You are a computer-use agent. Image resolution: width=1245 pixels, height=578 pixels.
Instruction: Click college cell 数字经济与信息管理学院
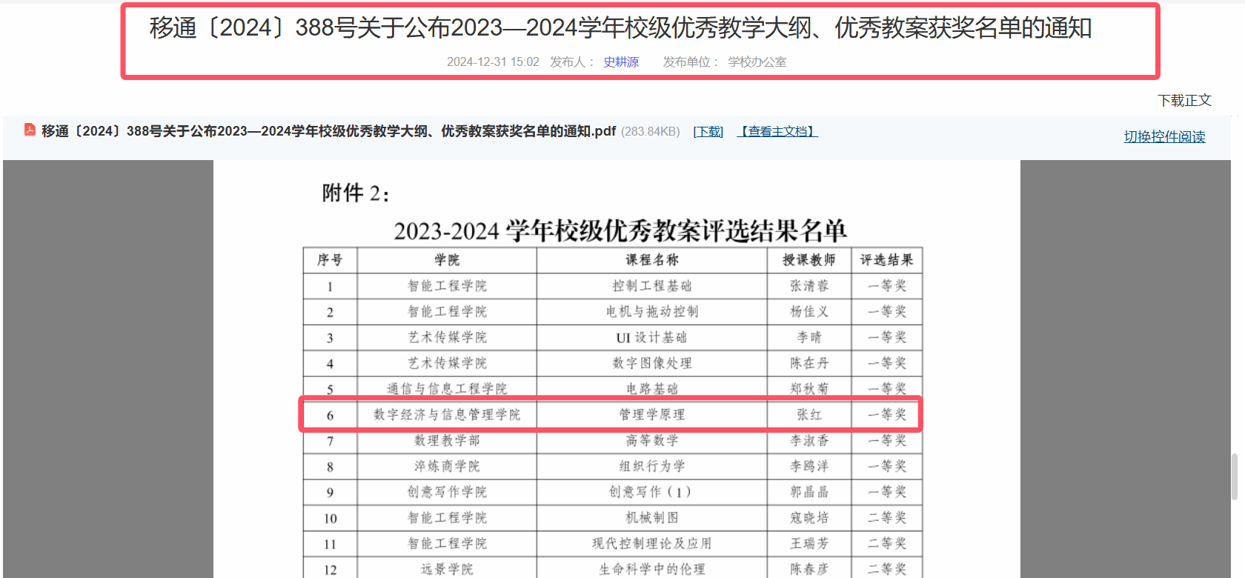(x=447, y=415)
